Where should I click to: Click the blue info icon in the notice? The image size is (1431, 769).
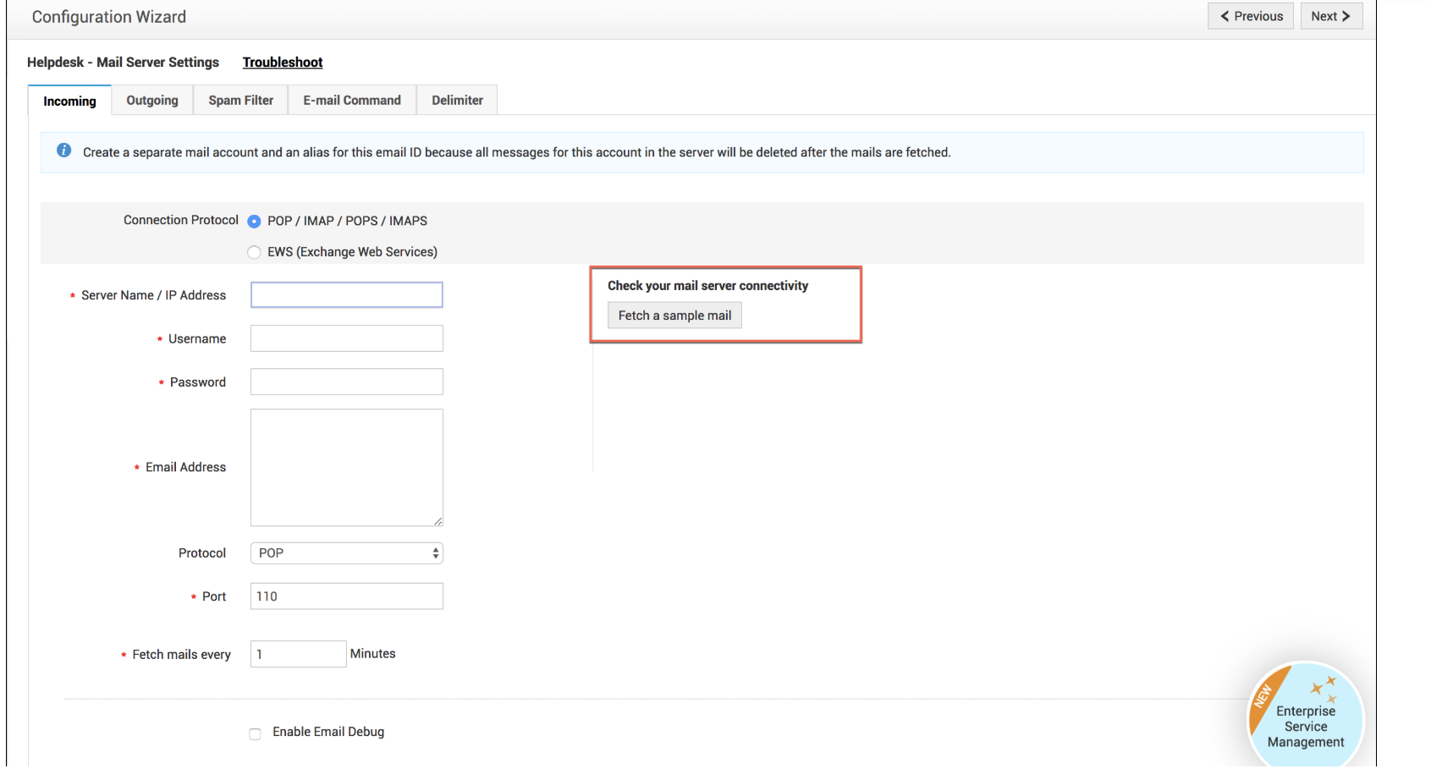(x=63, y=151)
